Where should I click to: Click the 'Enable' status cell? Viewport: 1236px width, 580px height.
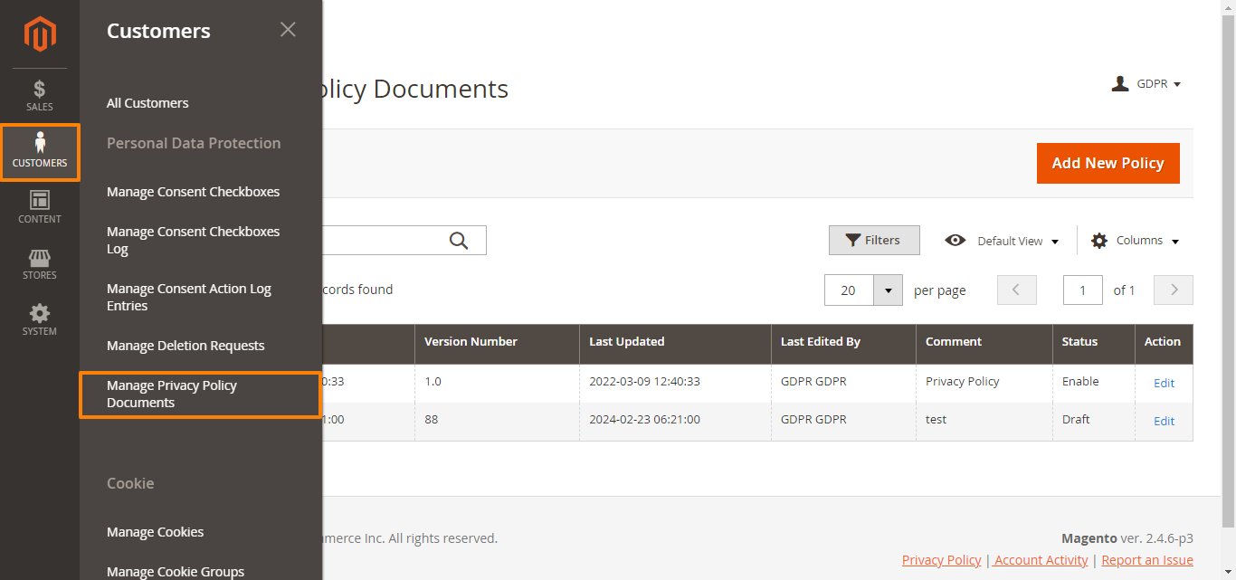click(x=1094, y=382)
